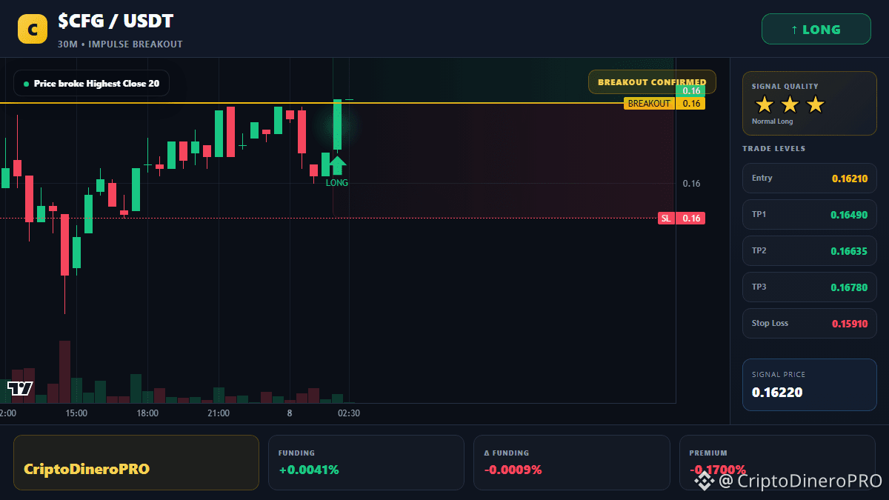Screen dimensions: 889x500
Task: Click the second signal quality star
Action: click(x=790, y=104)
